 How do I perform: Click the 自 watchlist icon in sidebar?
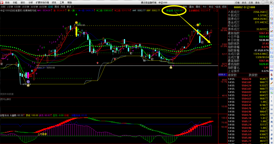click(x=272, y=48)
